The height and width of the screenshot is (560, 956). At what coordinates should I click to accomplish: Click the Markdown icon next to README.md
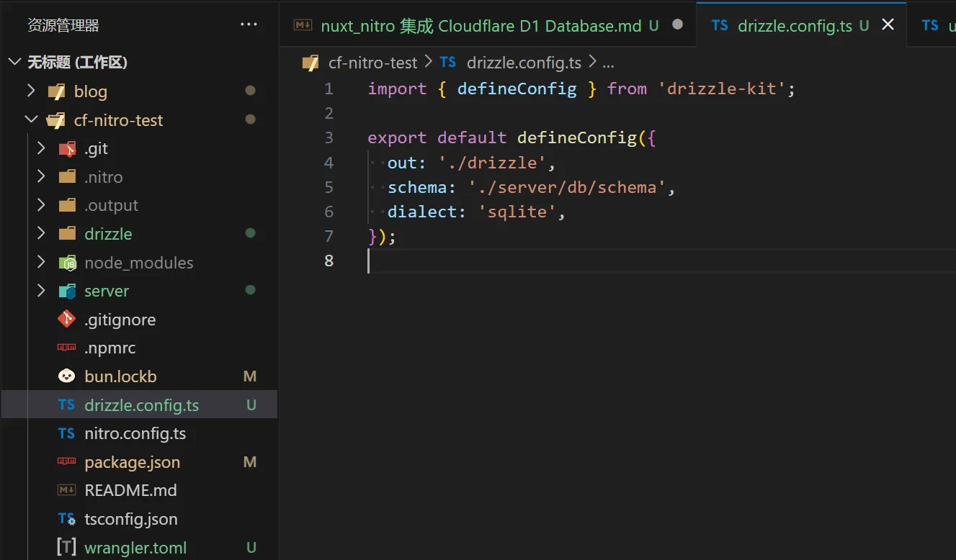66,490
